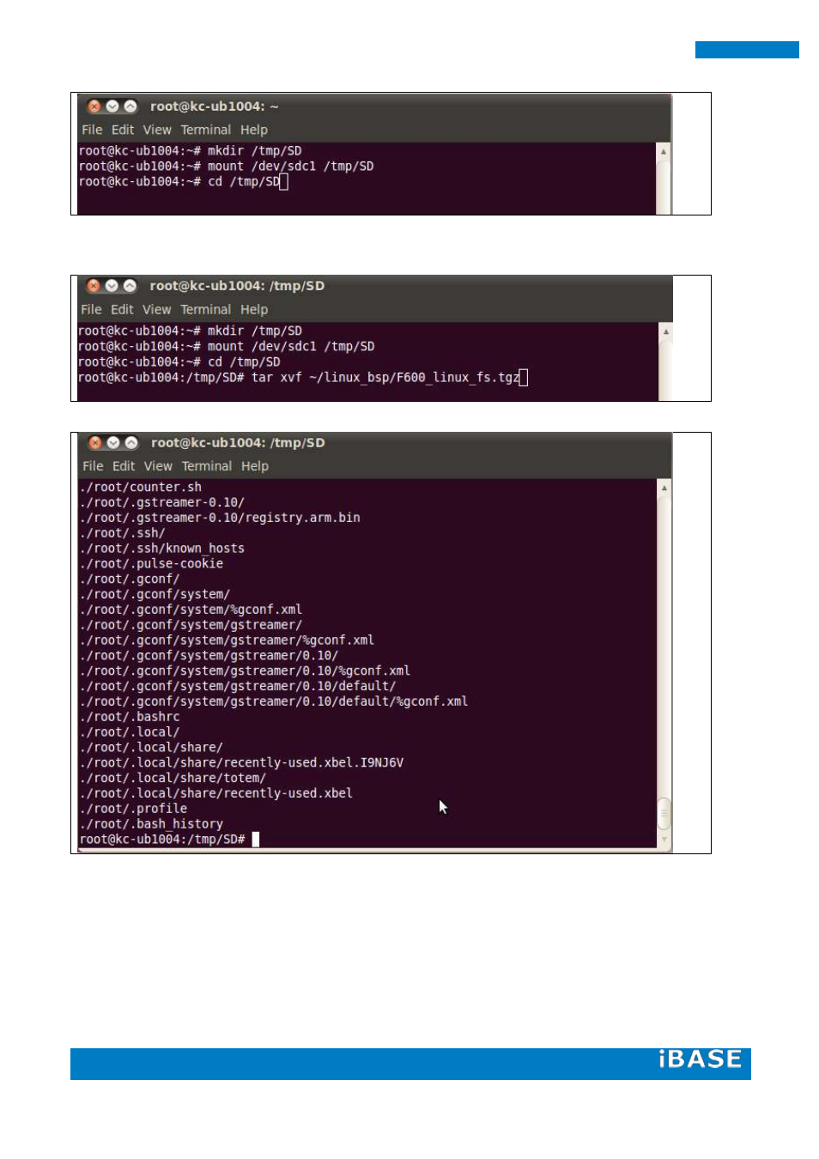Minimize the top terminal window
Image resolution: width=819 pixels, height=1159 pixels.
pos(112,106)
